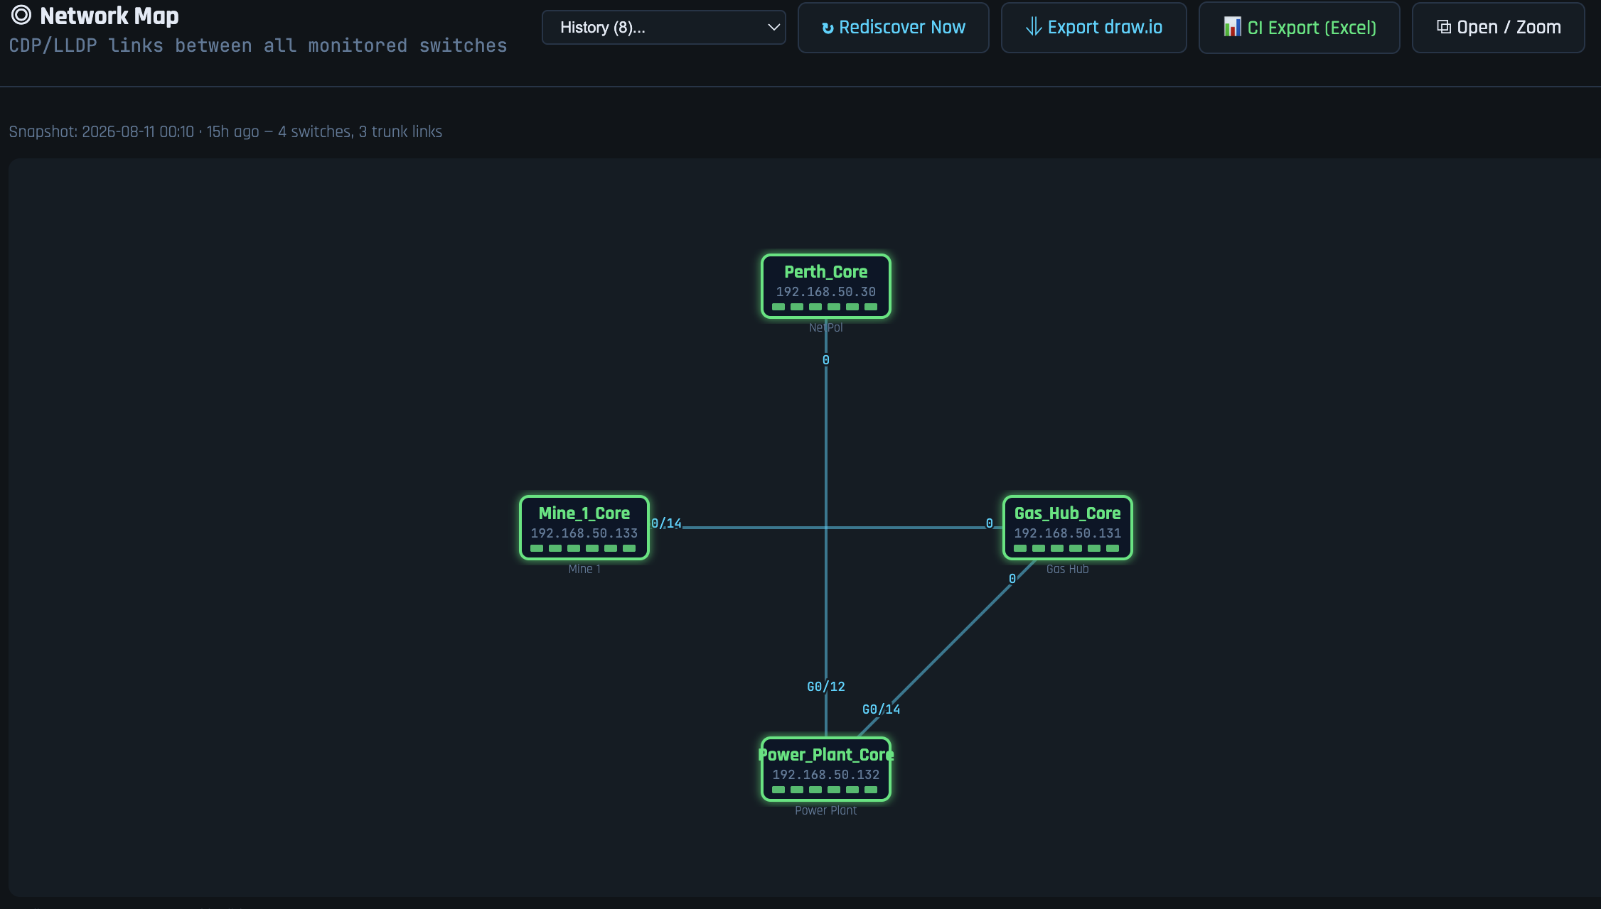The image size is (1601, 909).
Task: Click Export draw.io button
Action: pyautogui.click(x=1093, y=28)
